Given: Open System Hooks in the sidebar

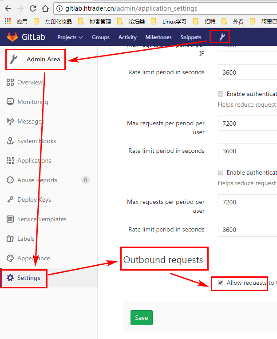Looking at the screenshot, I should 36,141.
